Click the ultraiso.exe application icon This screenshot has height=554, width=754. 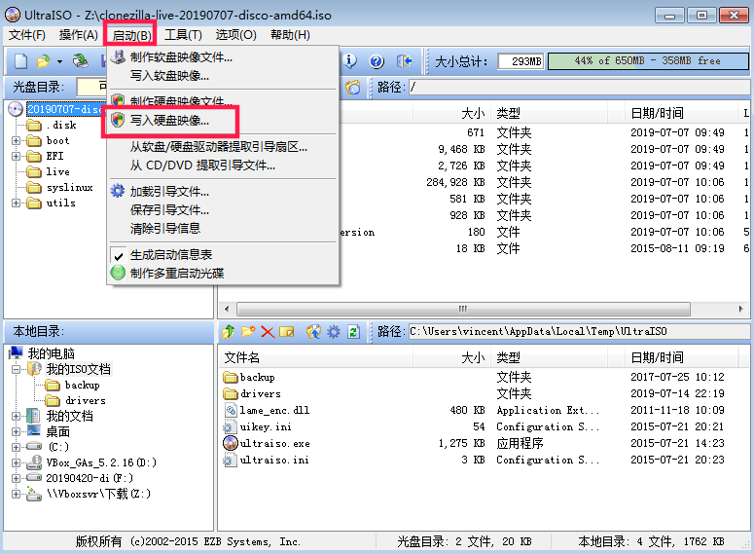point(231,443)
